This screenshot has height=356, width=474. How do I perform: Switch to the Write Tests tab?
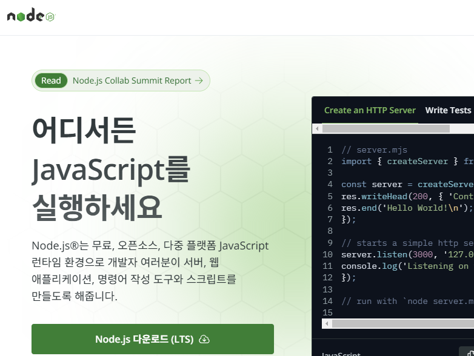[448, 110]
